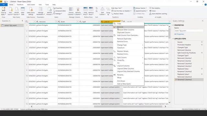207x116 pixels.
Task: Open Azure Machine Learning
Action: (158, 14)
